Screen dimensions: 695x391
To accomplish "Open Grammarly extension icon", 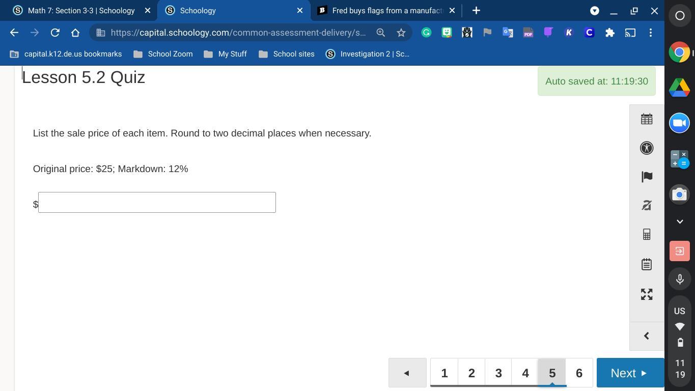I will [426, 33].
